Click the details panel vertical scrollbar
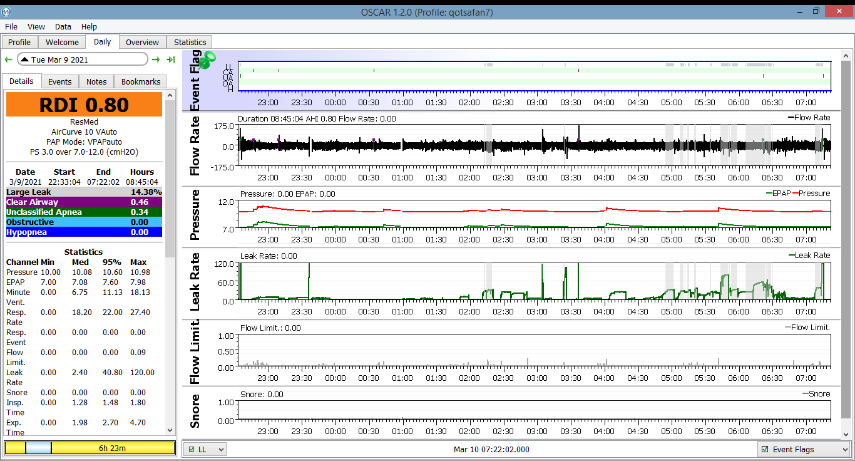This screenshot has height=461, width=855. [x=170, y=263]
